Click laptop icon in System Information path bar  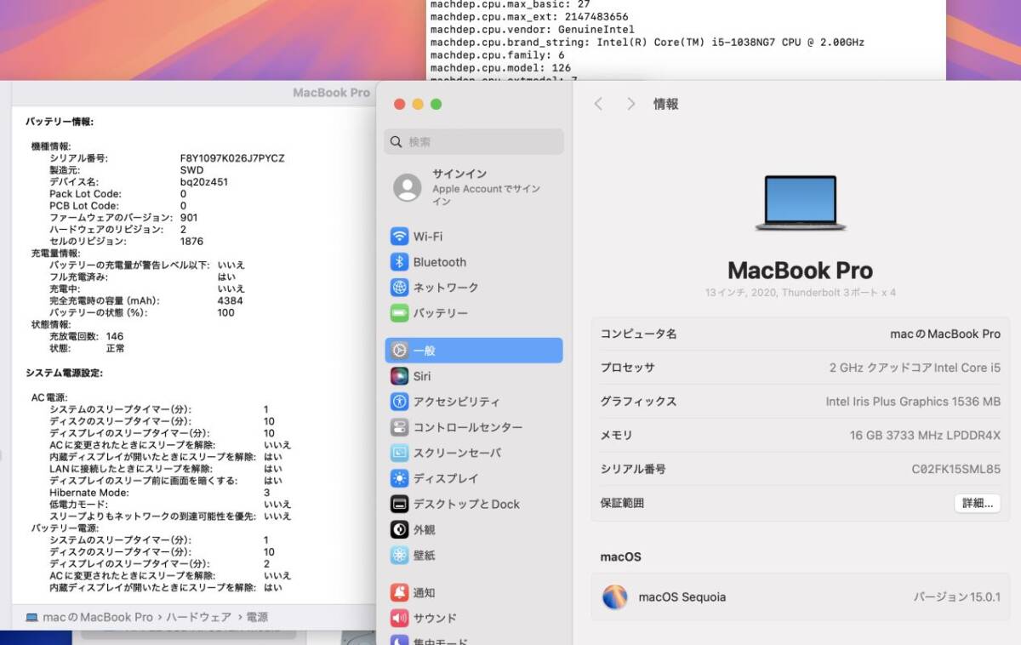(x=31, y=617)
